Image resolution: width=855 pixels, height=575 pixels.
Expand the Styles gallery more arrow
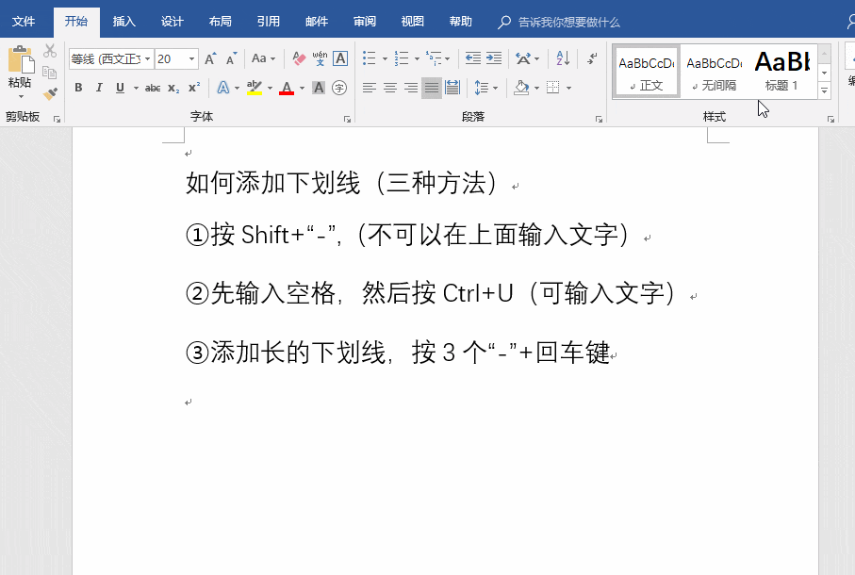click(825, 91)
